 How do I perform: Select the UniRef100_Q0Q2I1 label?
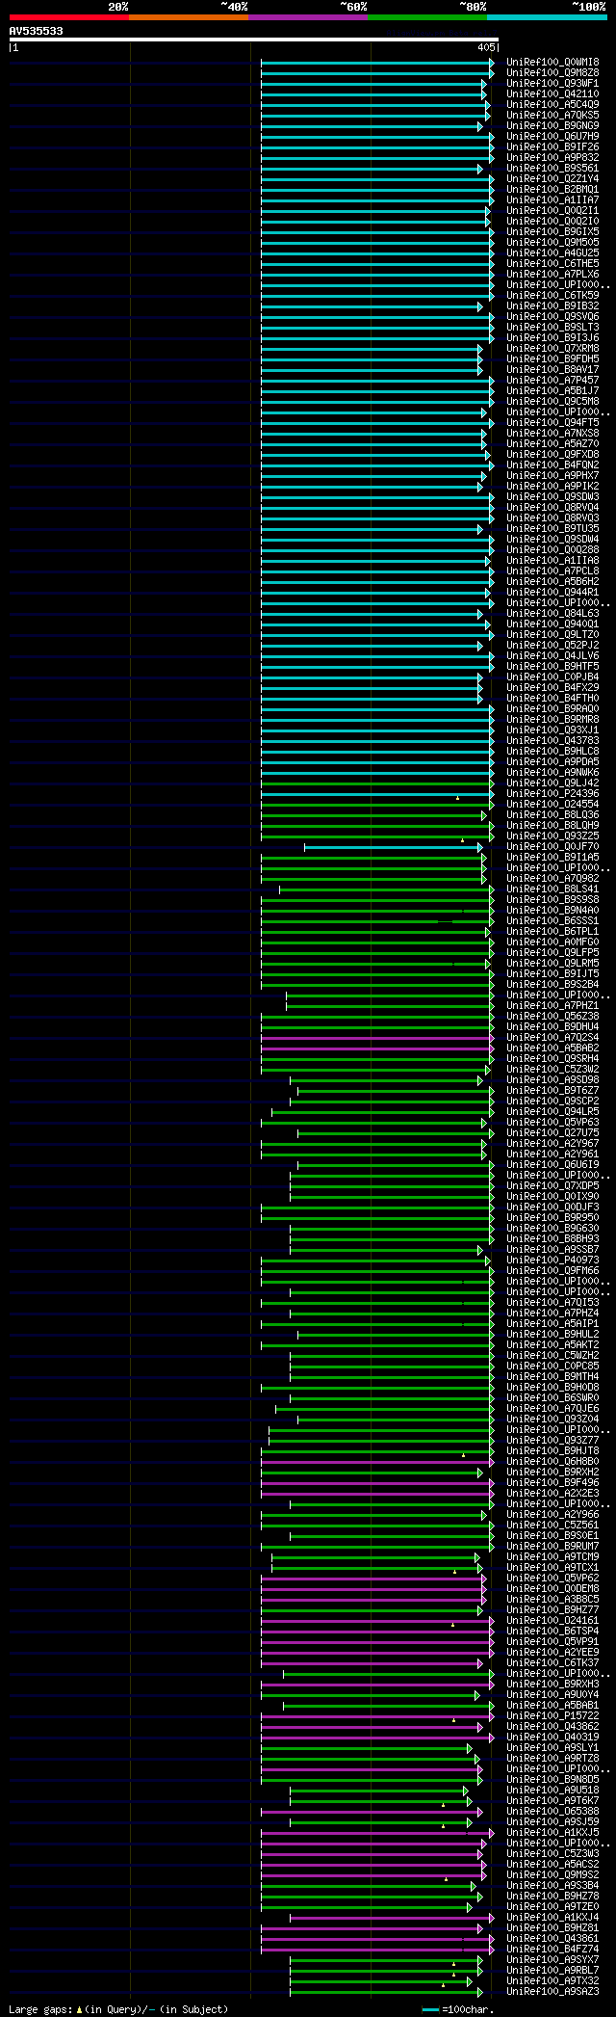click(x=552, y=211)
